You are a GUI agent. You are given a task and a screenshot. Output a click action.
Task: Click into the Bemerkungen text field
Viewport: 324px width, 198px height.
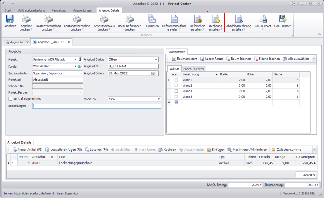[x=96, y=106]
